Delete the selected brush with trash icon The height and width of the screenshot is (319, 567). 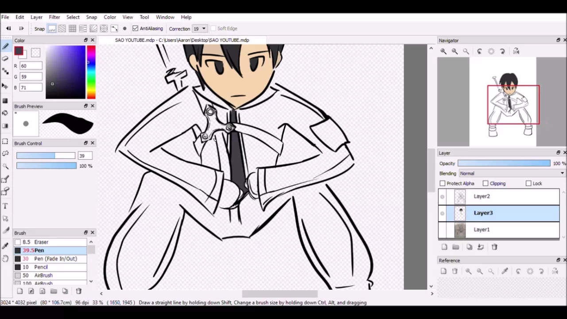pyautogui.click(x=78, y=291)
